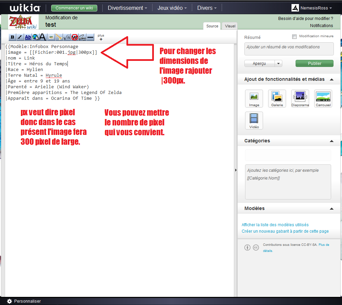
Task: Insert signature with the signature icon
Action: point(82,37)
